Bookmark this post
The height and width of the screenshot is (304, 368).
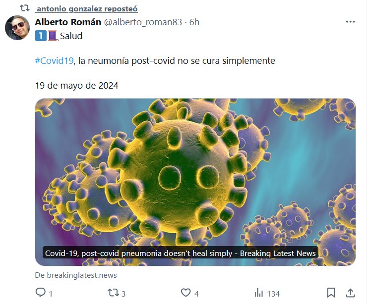331,293
